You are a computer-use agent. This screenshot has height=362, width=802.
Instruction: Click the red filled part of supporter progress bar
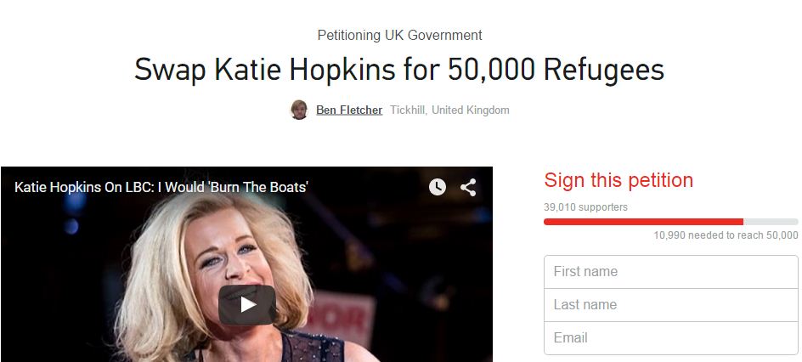click(643, 222)
